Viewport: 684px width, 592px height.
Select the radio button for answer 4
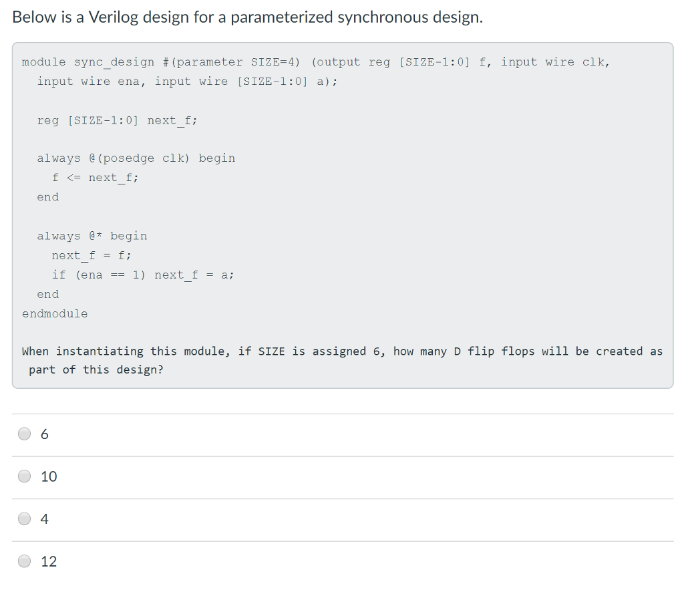(24, 519)
